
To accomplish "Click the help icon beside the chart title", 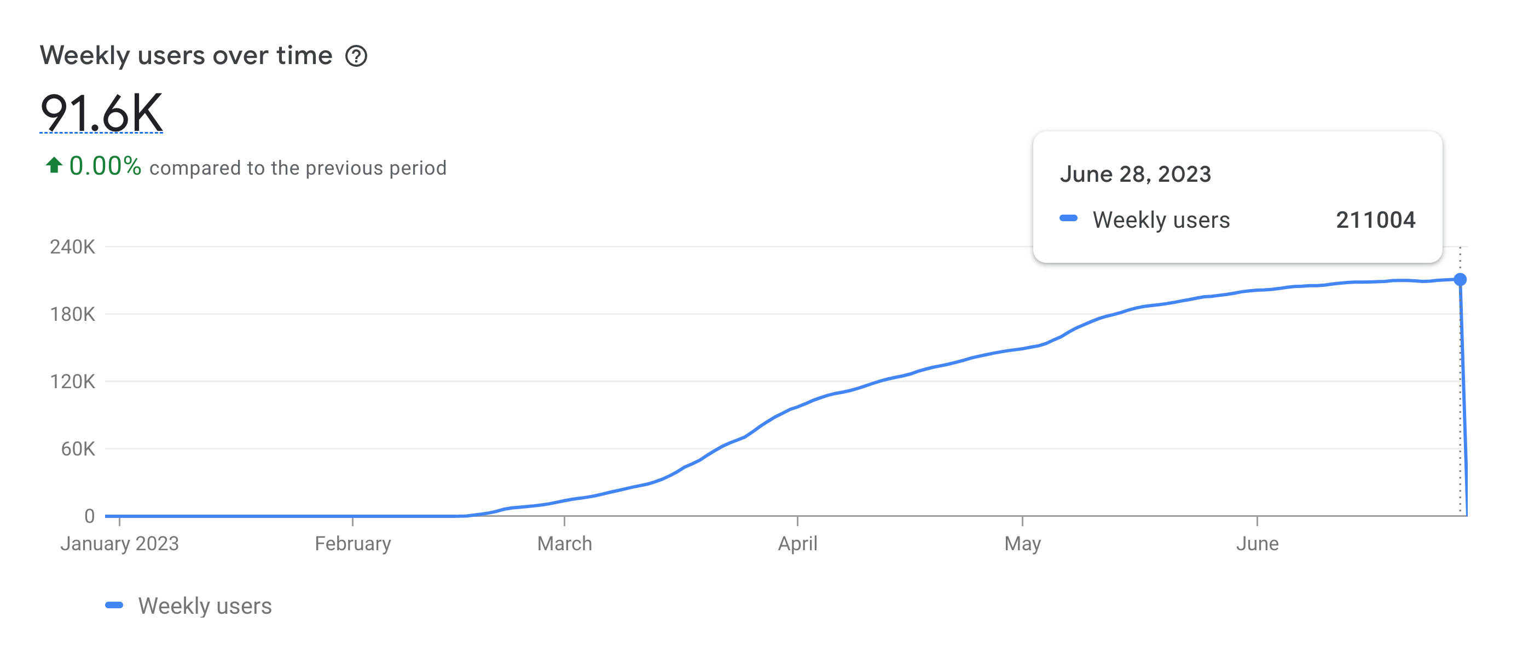I will click(356, 56).
